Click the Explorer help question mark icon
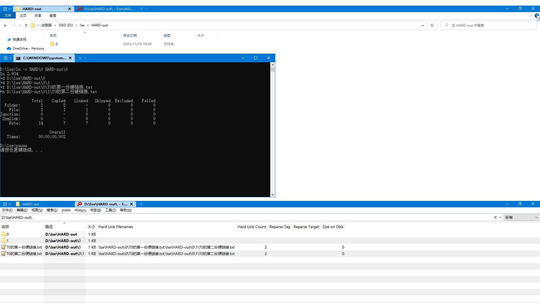Screen dimensions: 540x303 (537, 16)
